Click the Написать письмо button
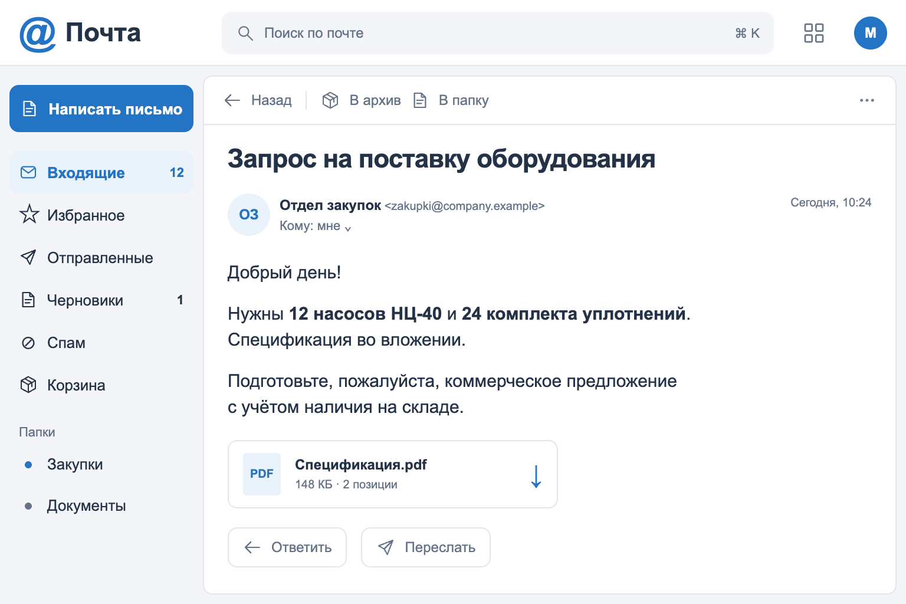 101,109
